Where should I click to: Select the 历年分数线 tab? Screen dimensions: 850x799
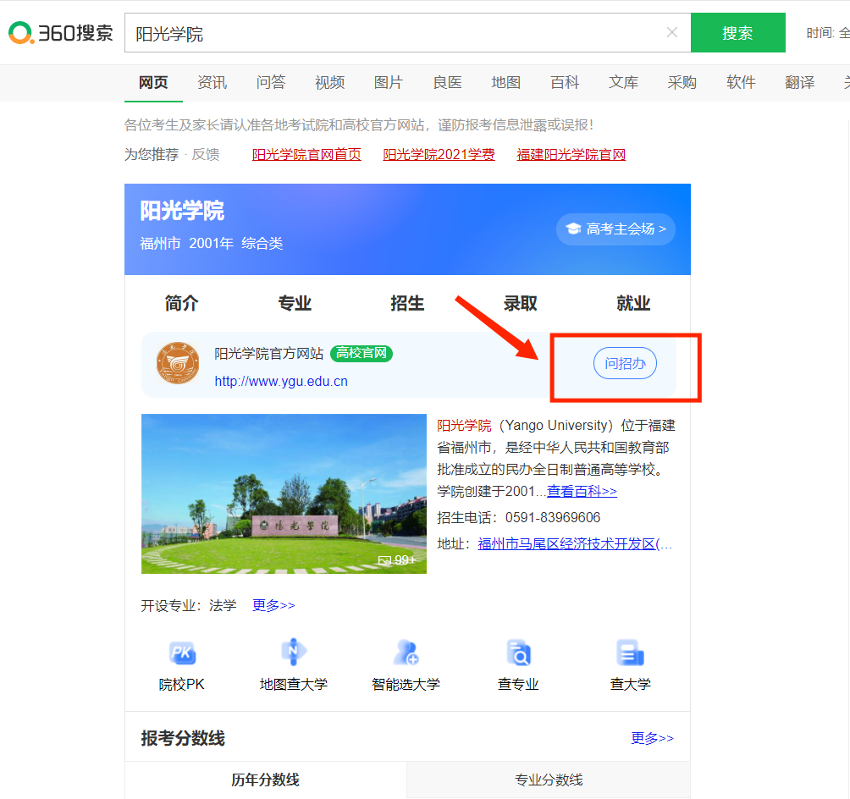tap(265, 780)
